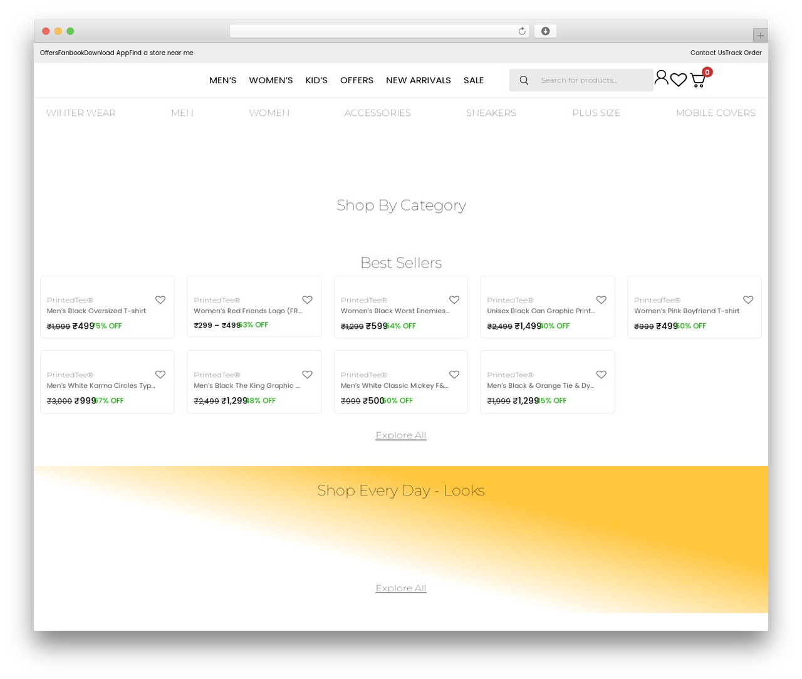
Task: Wishlist Men's Black Oversized T-shirt
Action: pyautogui.click(x=160, y=300)
